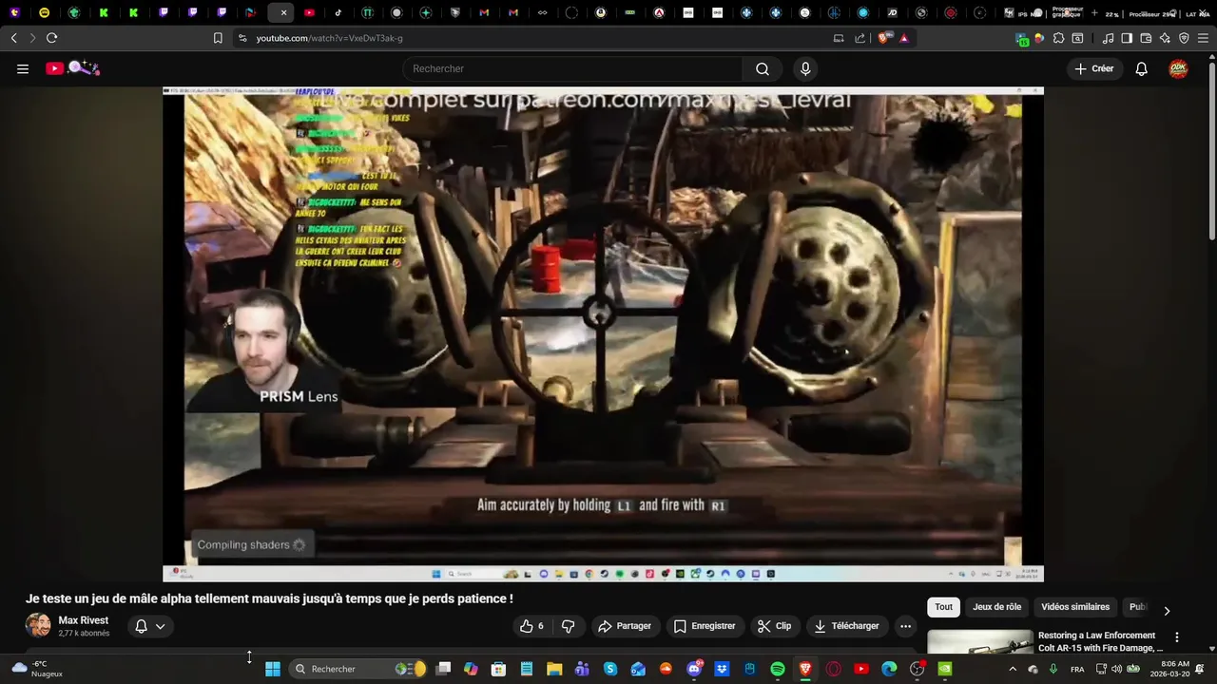Click the Créer button
The image size is (1217, 684).
(1094, 68)
